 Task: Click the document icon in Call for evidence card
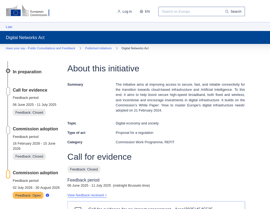click(78, 208)
